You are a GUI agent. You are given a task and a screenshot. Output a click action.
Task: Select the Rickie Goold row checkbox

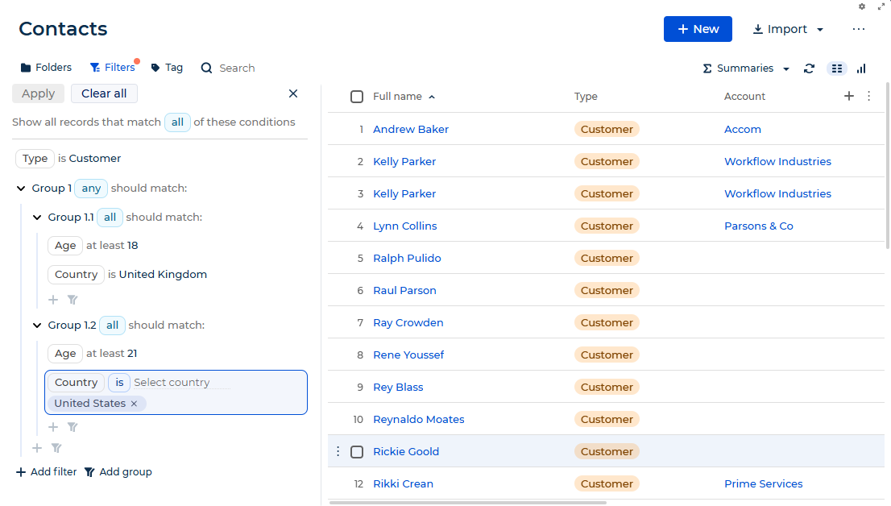click(357, 452)
